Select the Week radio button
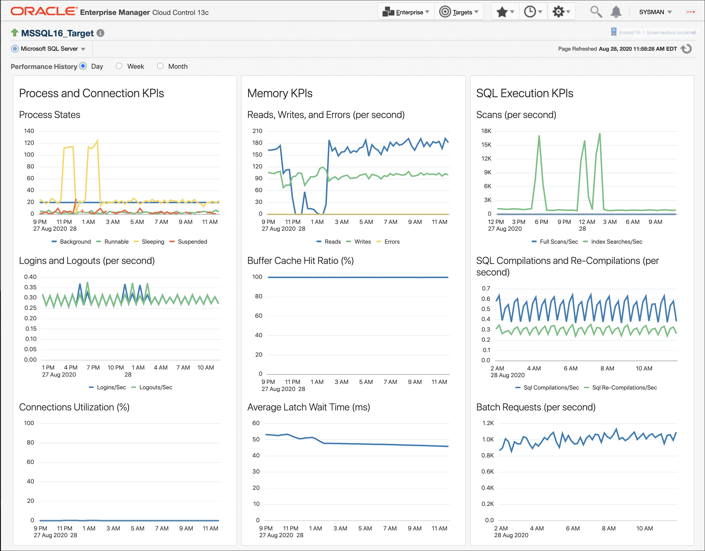This screenshot has height=551, width=705. [x=119, y=66]
